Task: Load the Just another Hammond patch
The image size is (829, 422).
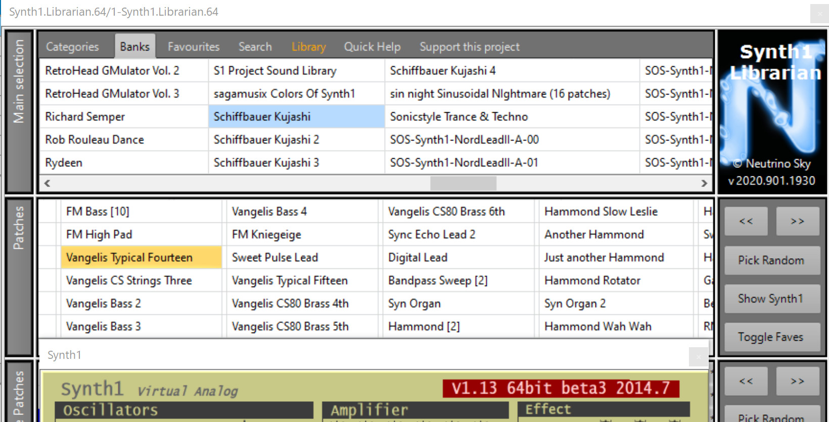Action: (616, 258)
